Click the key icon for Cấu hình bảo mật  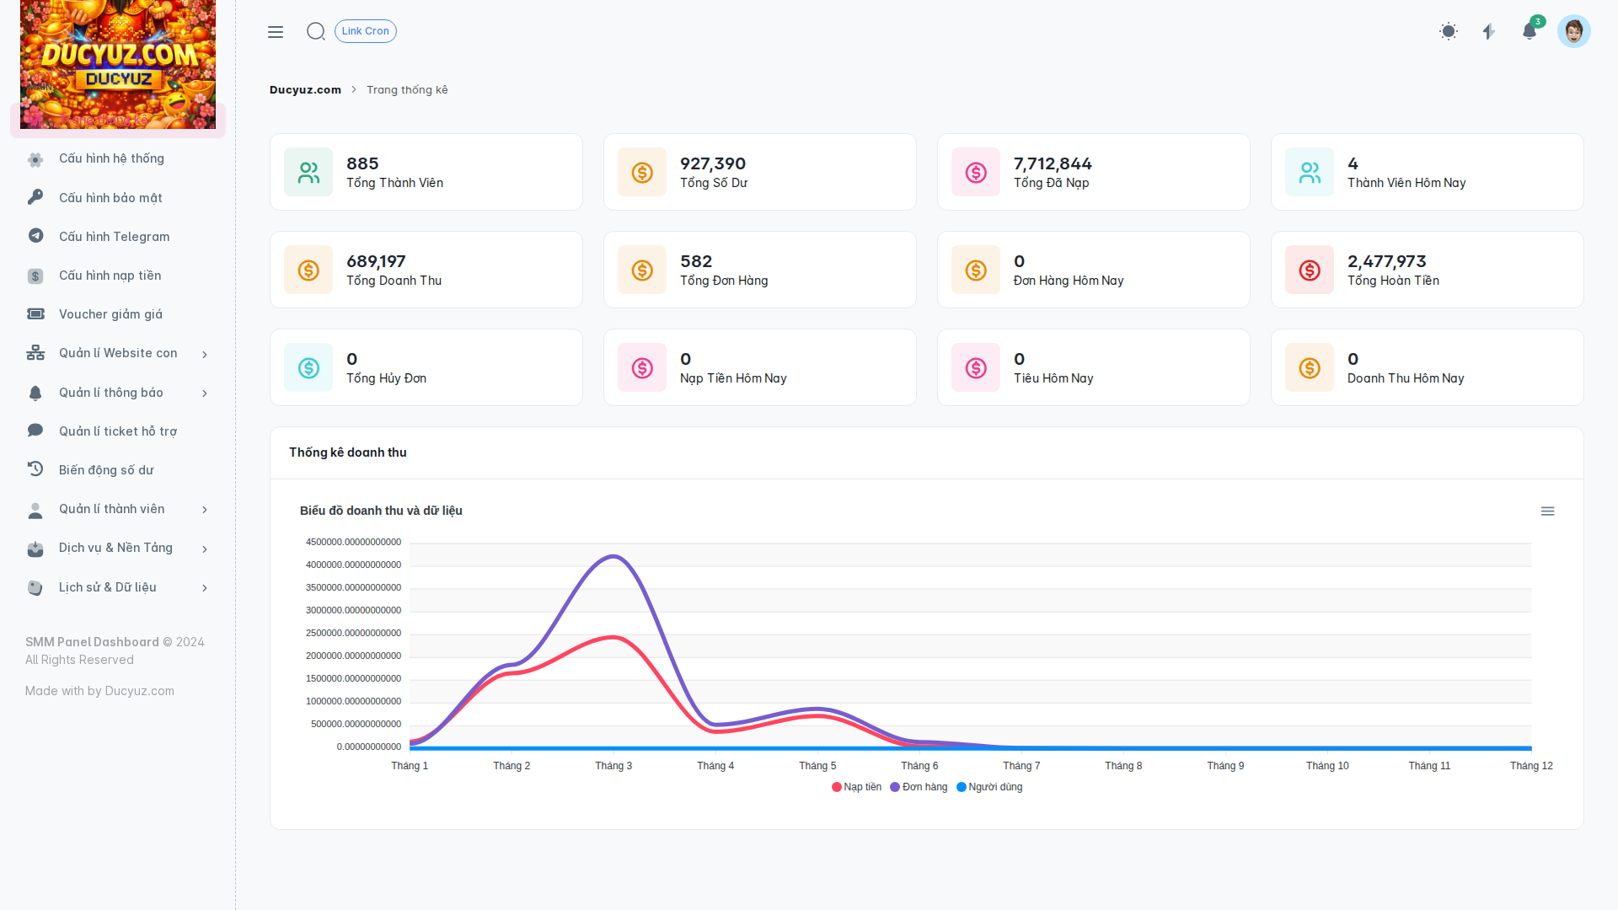point(35,197)
